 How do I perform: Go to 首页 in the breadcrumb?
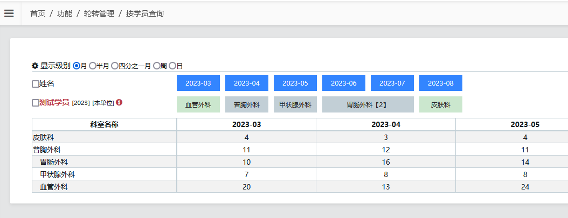click(38, 14)
